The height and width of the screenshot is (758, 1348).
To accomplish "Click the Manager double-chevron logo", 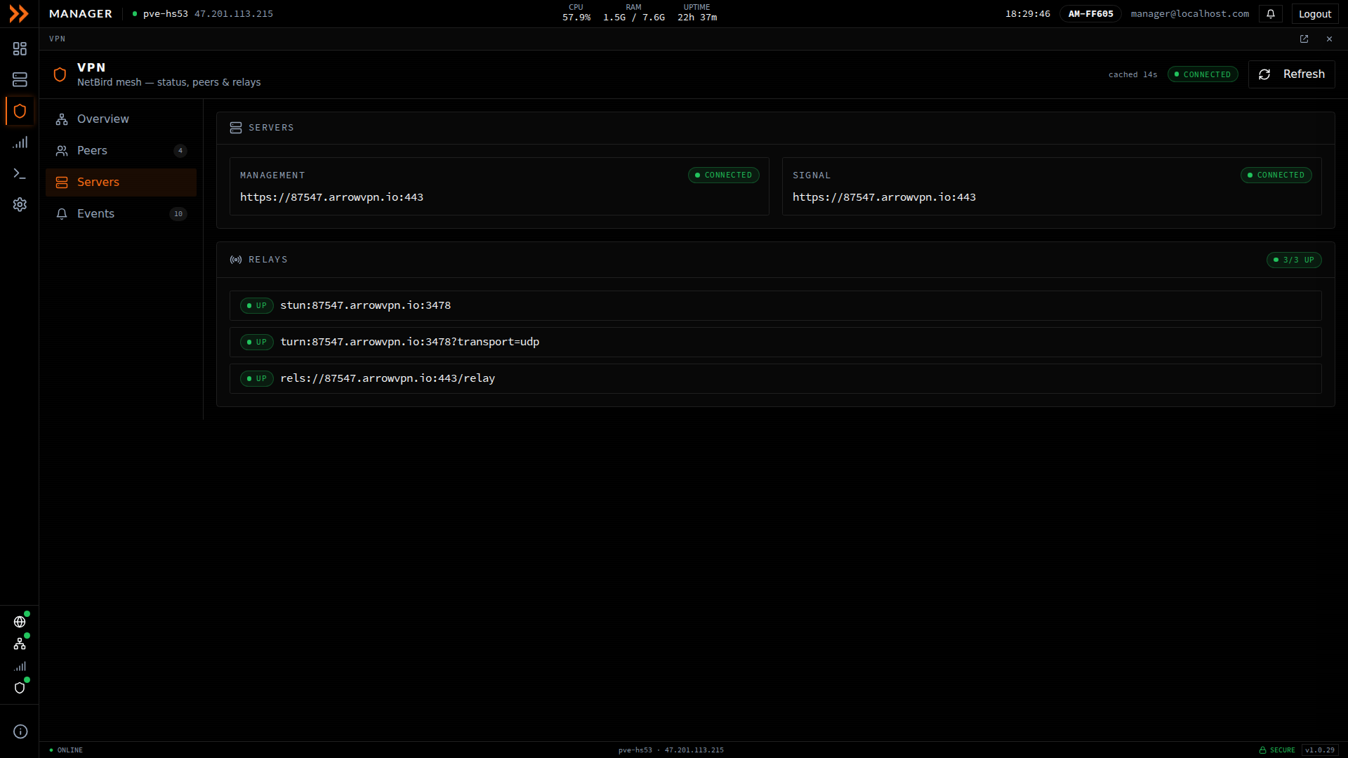I will pos(19,13).
